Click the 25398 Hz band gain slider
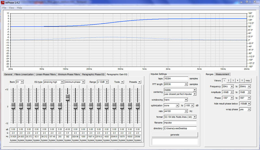Viewport: 260px width, 150px height. pyautogui.click(x=137, y=106)
